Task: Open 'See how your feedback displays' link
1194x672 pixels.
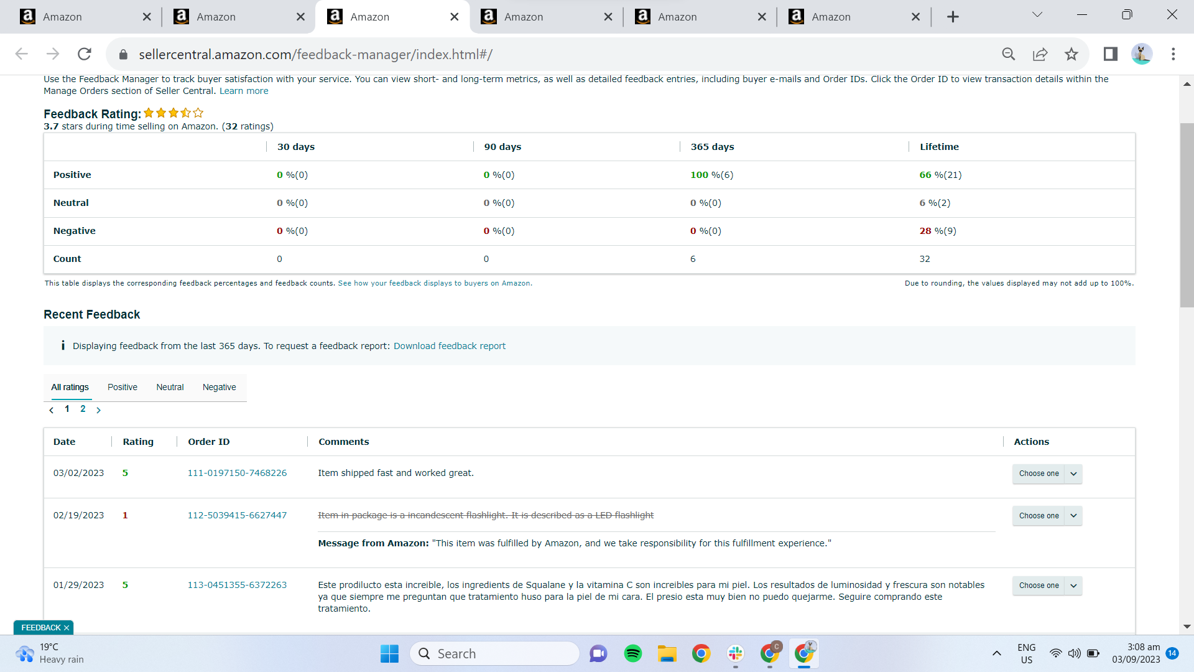Action: click(435, 283)
